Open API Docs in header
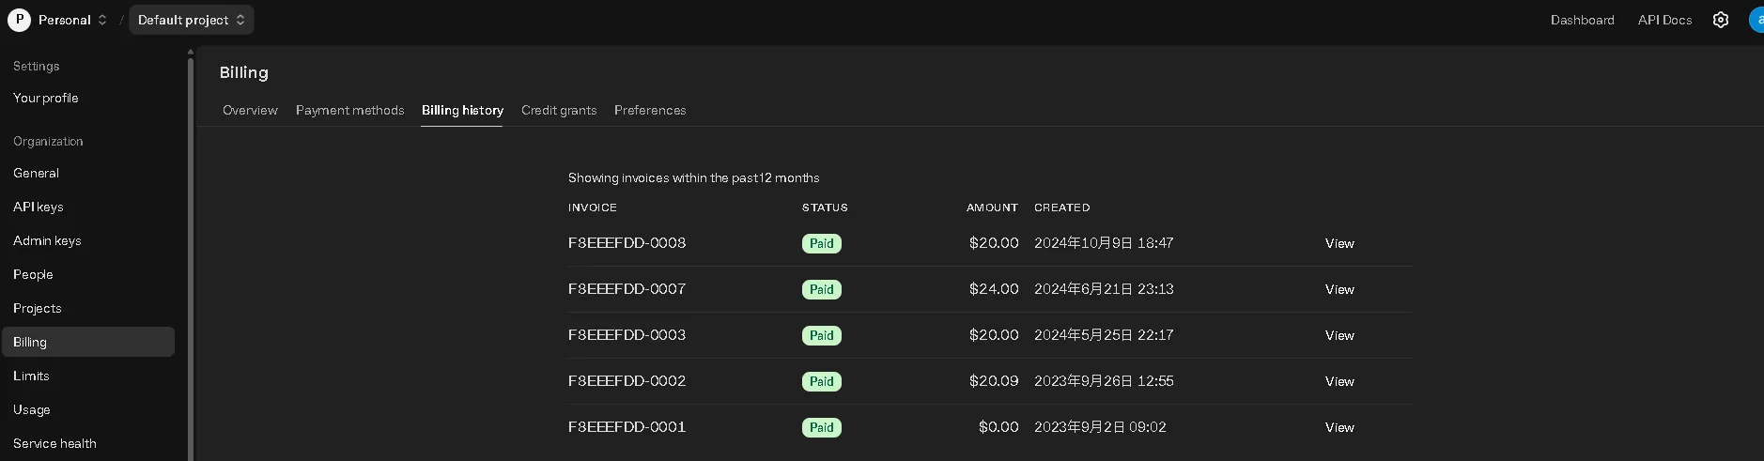The image size is (1764, 461). (x=1664, y=20)
